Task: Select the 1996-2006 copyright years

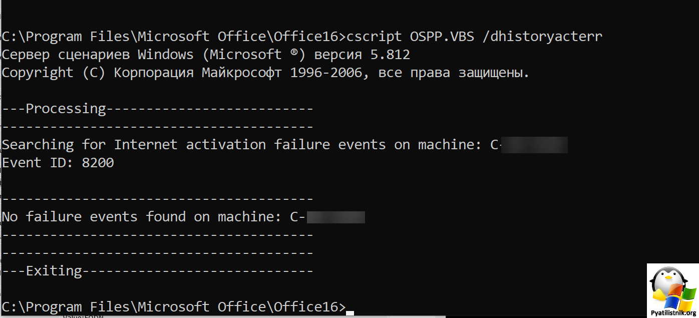Action: click(x=326, y=73)
